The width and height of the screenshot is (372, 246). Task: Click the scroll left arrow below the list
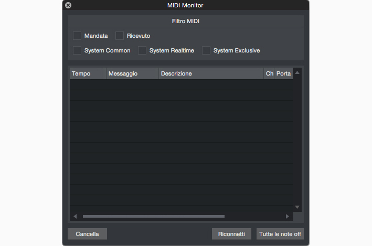(x=75, y=216)
